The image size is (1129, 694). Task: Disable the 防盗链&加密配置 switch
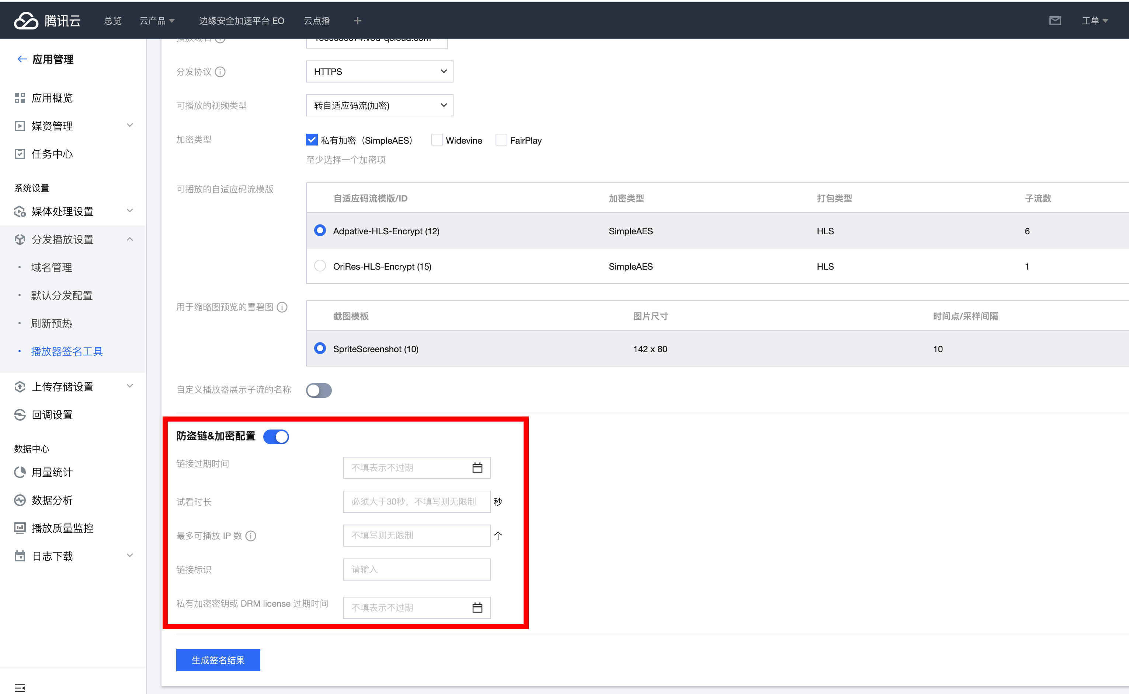(276, 437)
